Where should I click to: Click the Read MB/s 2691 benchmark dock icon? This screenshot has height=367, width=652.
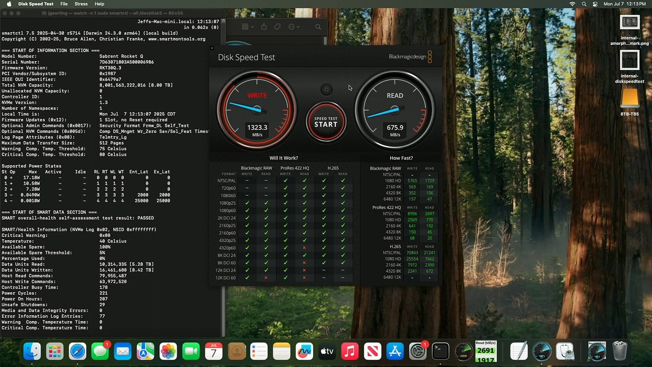pos(486,351)
